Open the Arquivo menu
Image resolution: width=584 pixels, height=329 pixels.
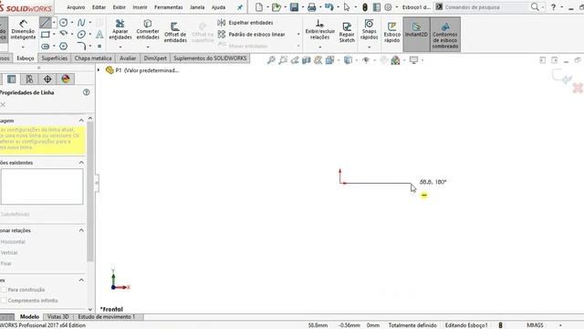76,7
